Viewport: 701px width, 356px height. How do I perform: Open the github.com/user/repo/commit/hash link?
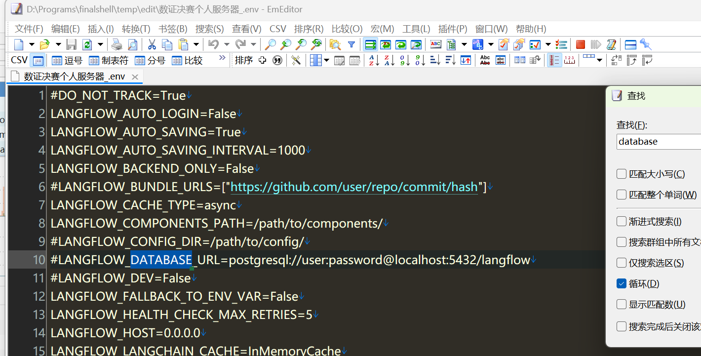[354, 187]
